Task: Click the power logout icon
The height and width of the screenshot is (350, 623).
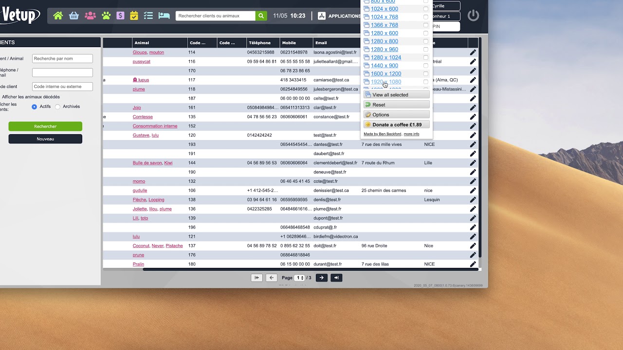Action: coord(473,16)
